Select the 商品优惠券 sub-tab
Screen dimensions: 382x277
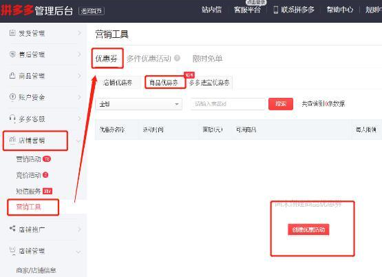tap(164, 83)
